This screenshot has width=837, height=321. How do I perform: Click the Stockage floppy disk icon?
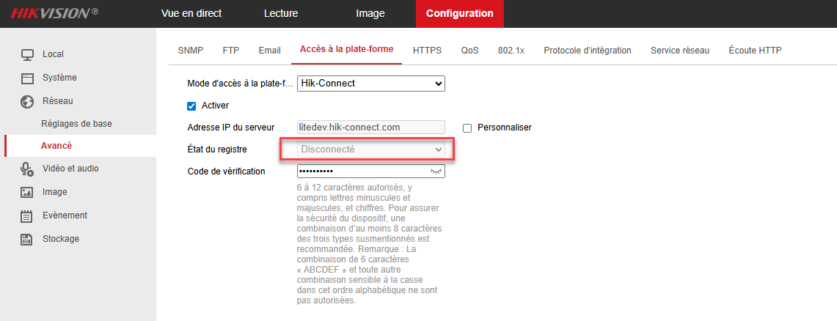(x=27, y=240)
